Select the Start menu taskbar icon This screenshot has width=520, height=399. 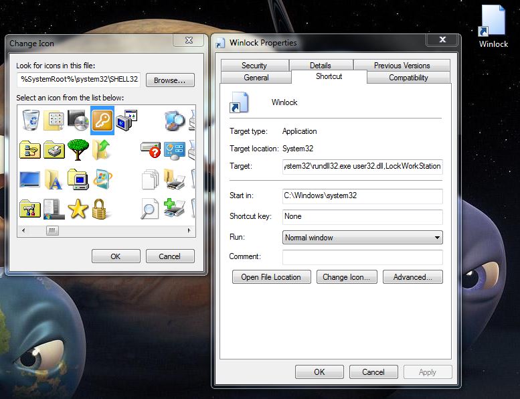54,210
